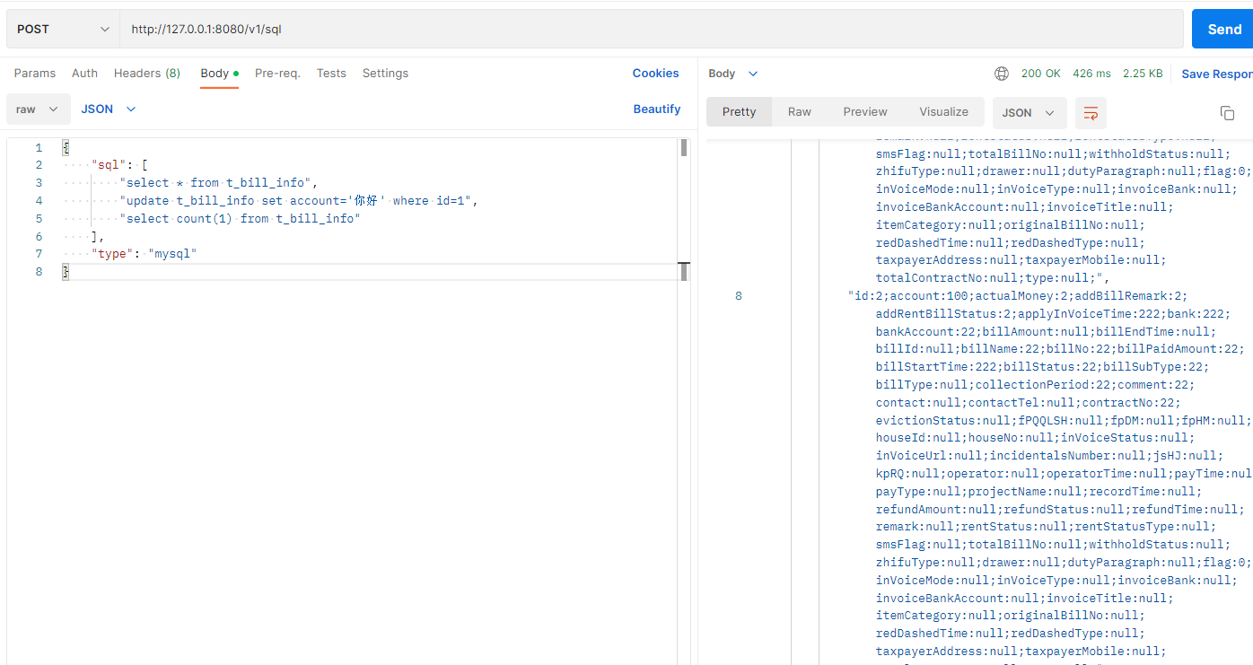This screenshot has width=1253, height=665.
Task: Click the globe network information icon
Action: (1002, 74)
